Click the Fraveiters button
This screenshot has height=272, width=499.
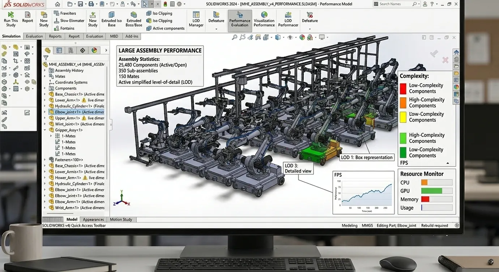[x=65, y=13]
